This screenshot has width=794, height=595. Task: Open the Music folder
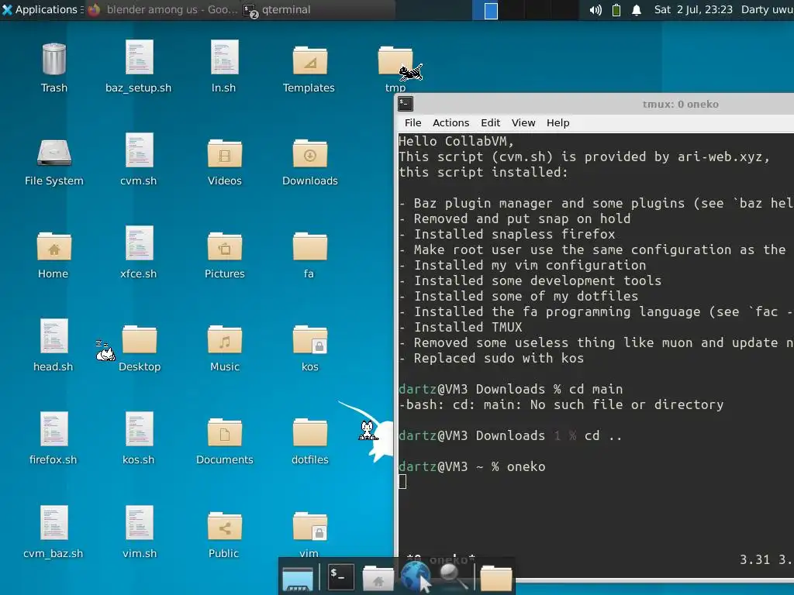[224, 339]
